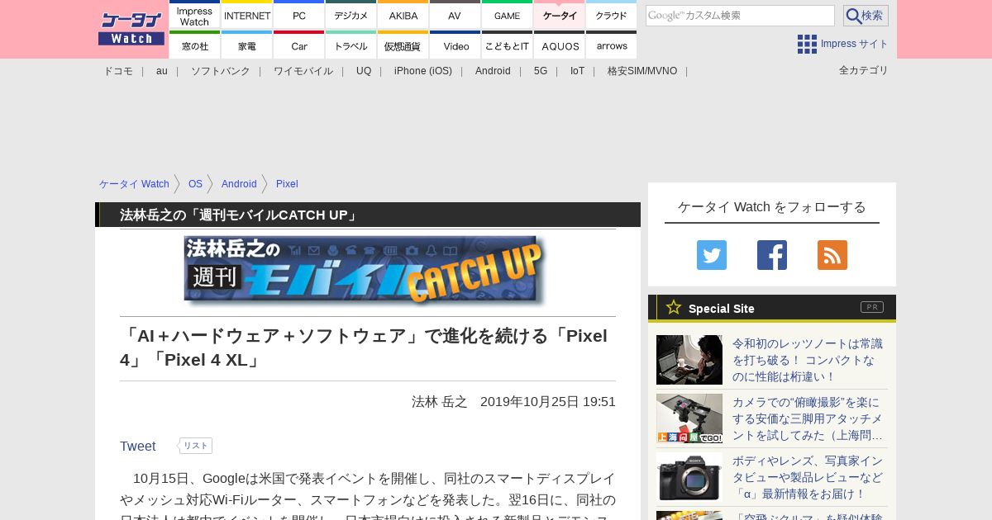Click the Ketai Watch site logo
Image resolution: width=992 pixels, height=520 pixels.
pyautogui.click(x=131, y=29)
